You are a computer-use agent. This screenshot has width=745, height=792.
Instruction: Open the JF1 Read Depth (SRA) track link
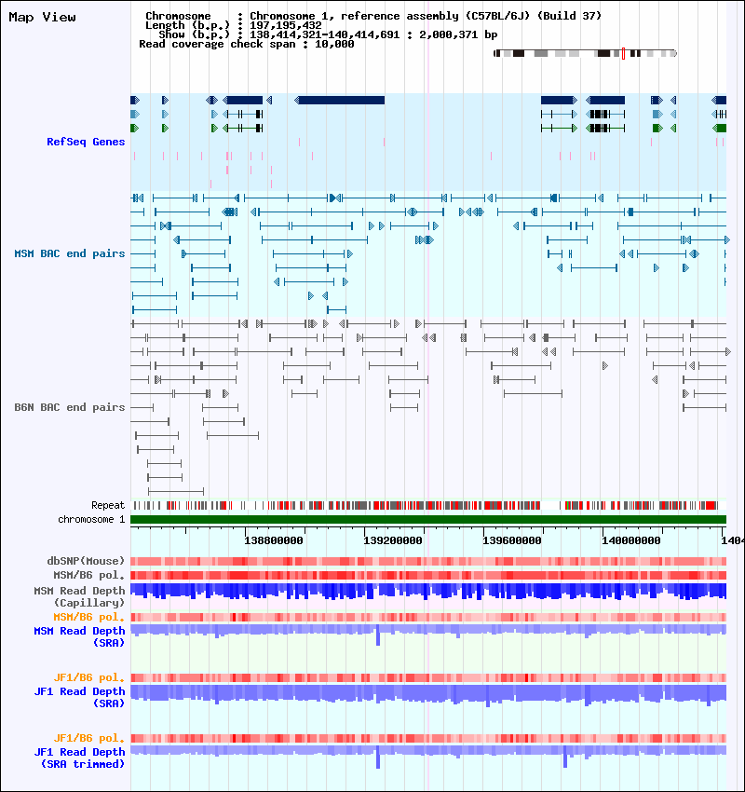coord(79,698)
